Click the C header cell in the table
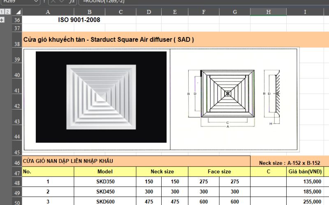Viewport: 329px width, 205px height. [x=269, y=171]
